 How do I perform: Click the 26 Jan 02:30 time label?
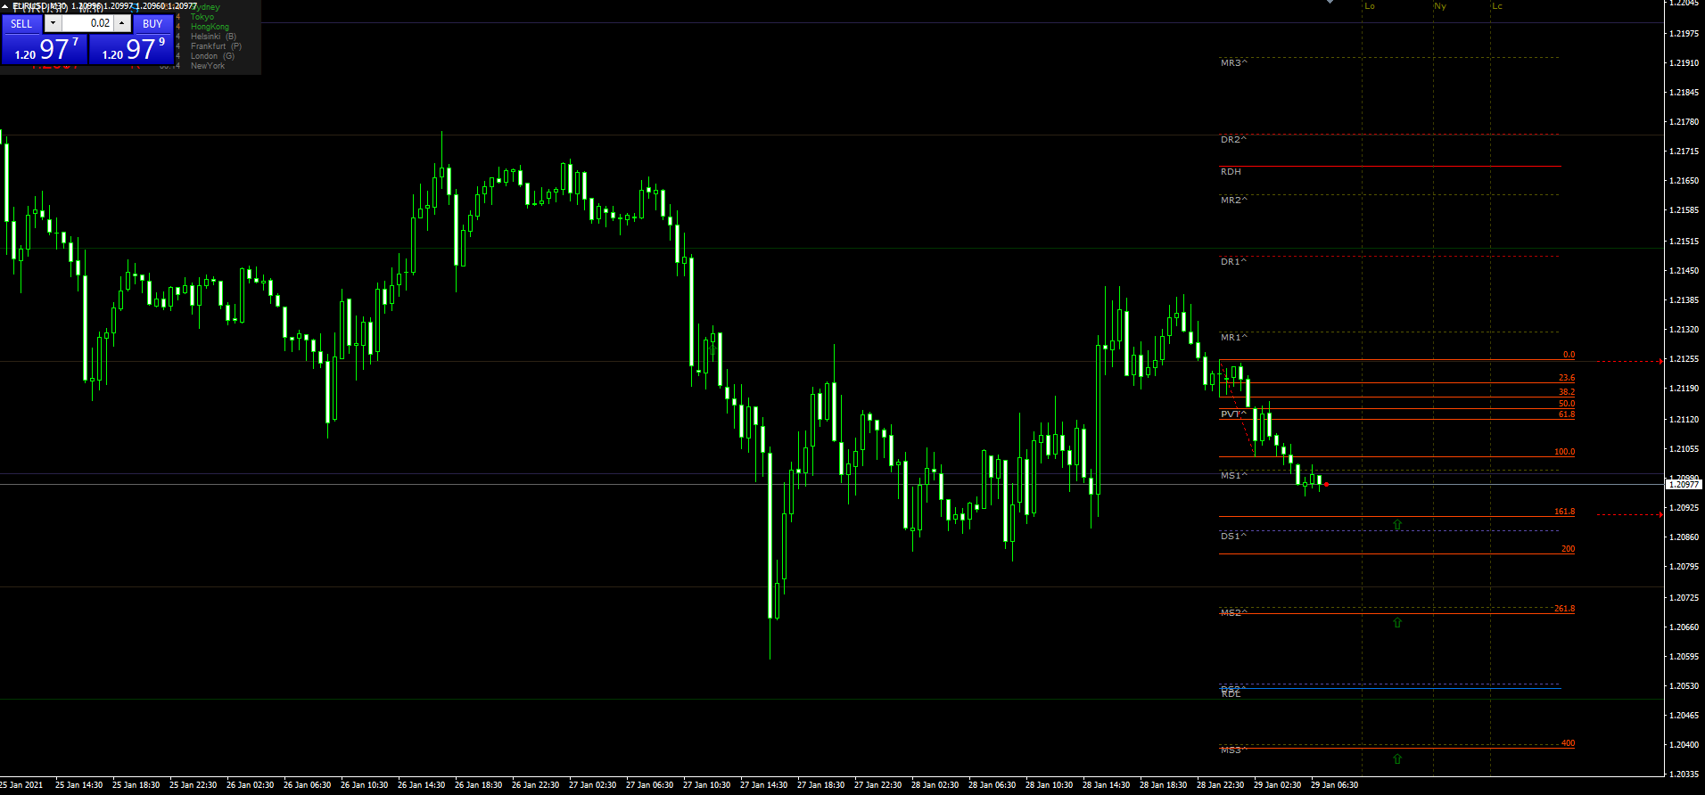click(250, 785)
